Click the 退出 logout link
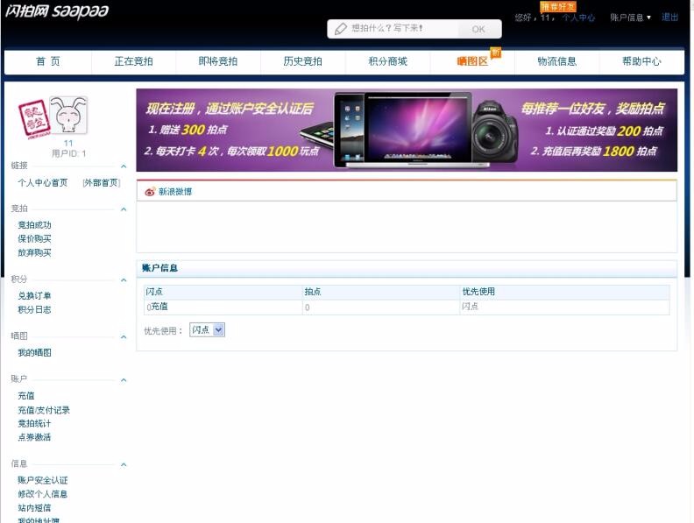Image resolution: width=694 pixels, height=523 pixels. [x=669, y=18]
